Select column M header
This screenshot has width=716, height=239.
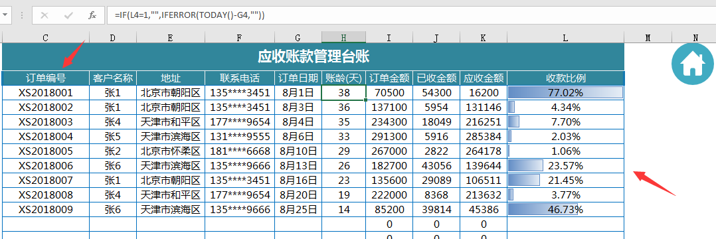(648, 38)
